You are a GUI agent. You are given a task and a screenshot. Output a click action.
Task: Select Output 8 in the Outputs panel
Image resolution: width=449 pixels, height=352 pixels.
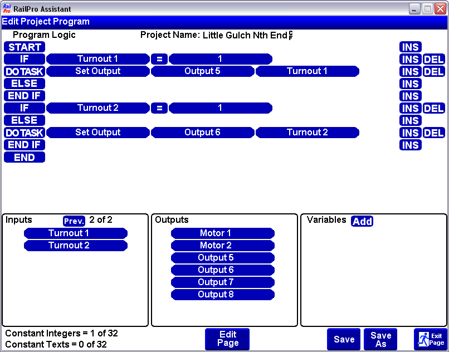(223, 294)
